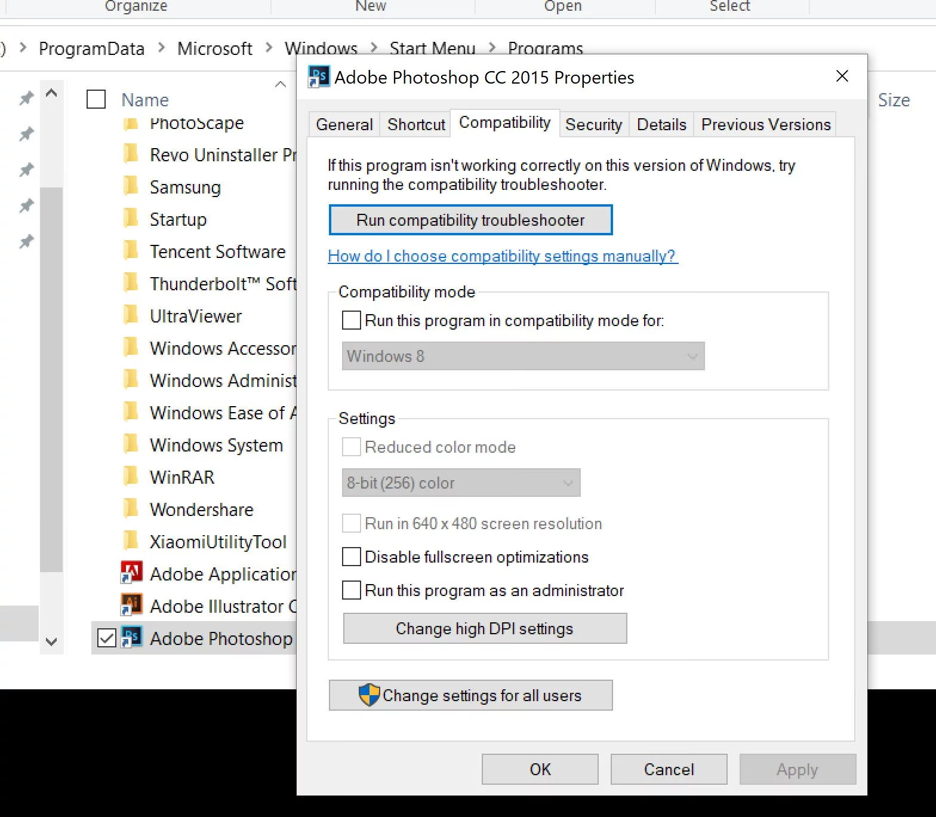The image size is (936, 817).
Task: Confirm the dialog with OK
Action: [540, 769]
